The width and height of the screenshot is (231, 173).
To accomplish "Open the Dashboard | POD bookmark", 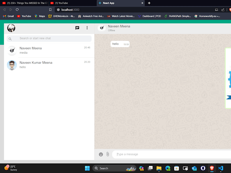I will point(149,16).
